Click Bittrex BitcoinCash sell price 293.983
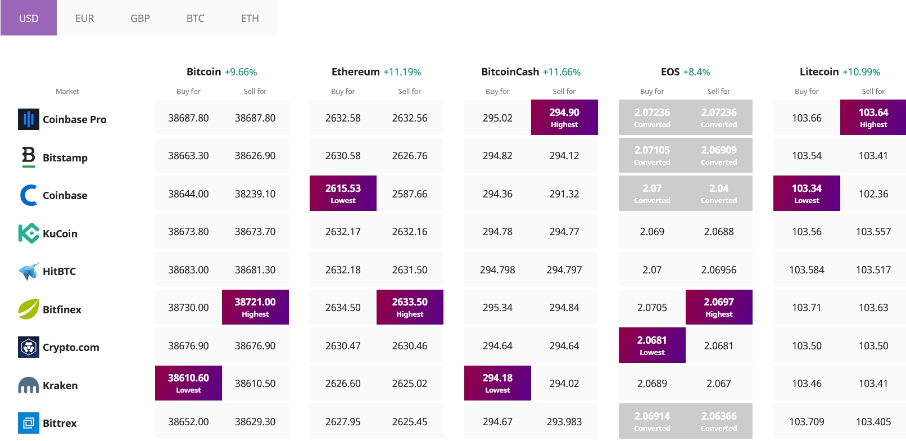 (564, 422)
